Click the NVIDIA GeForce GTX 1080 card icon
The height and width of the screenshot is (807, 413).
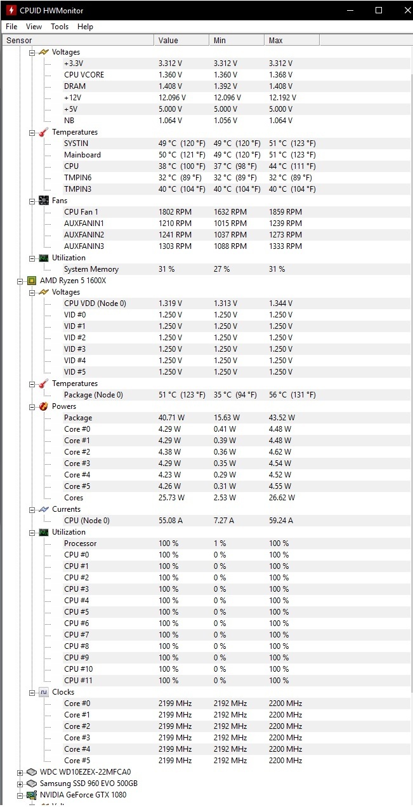(31, 795)
